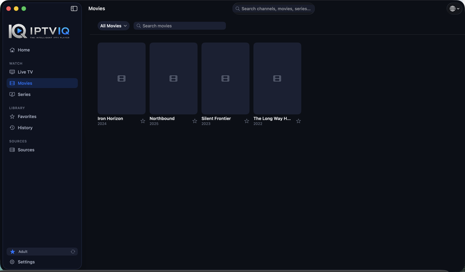Click the film placeholder icon on Silent Frontier
465x272 pixels.
pyautogui.click(x=225, y=78)
